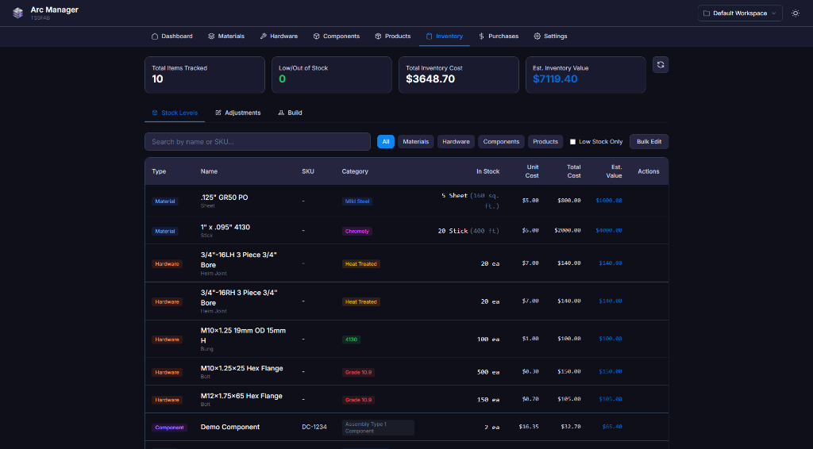Image resolution: width=813 pixels, height=449 pixels.
Task: Click the refresh inventory icon button
Action: [x=660, y=65]
